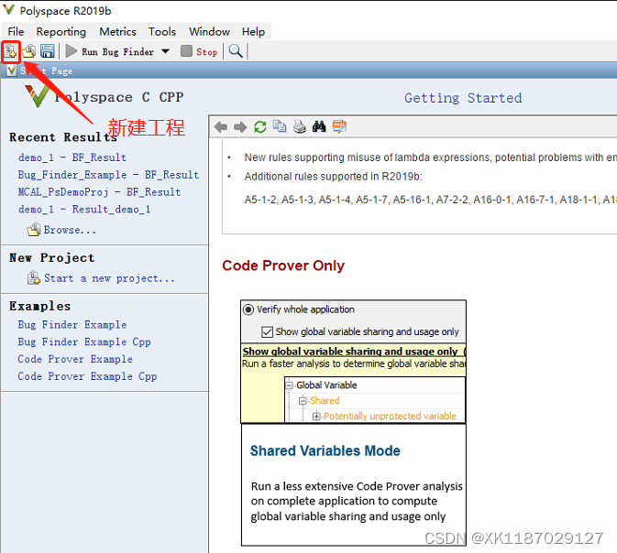Open the Reporting menu
This screenshot has height=553, width=617.
click(61, 32)
